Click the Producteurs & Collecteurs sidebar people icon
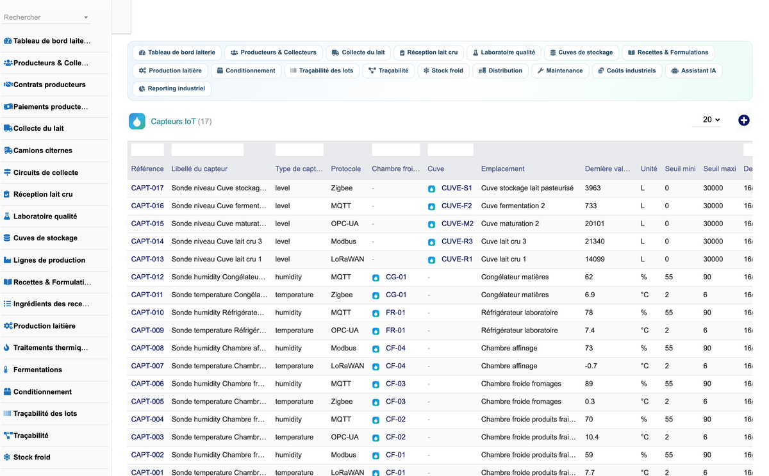Image resolution: width=769 pixels, height=476 pixels. pos(8,63)
